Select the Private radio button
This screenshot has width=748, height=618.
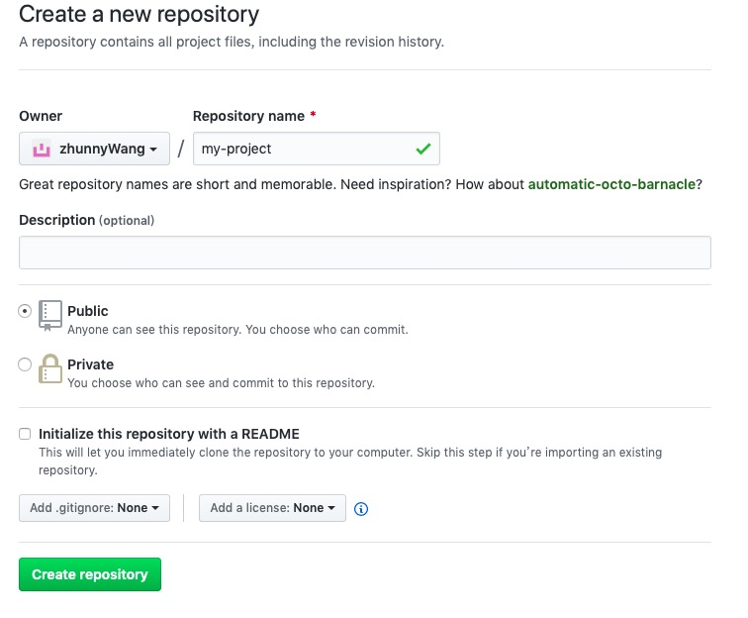click(25, 364)
